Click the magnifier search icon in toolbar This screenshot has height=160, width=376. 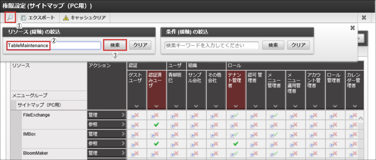pyautogui.click(x=10, y=17)
